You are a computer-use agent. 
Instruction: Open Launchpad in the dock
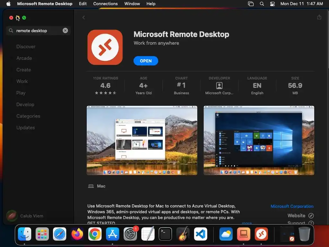(42, 234)
